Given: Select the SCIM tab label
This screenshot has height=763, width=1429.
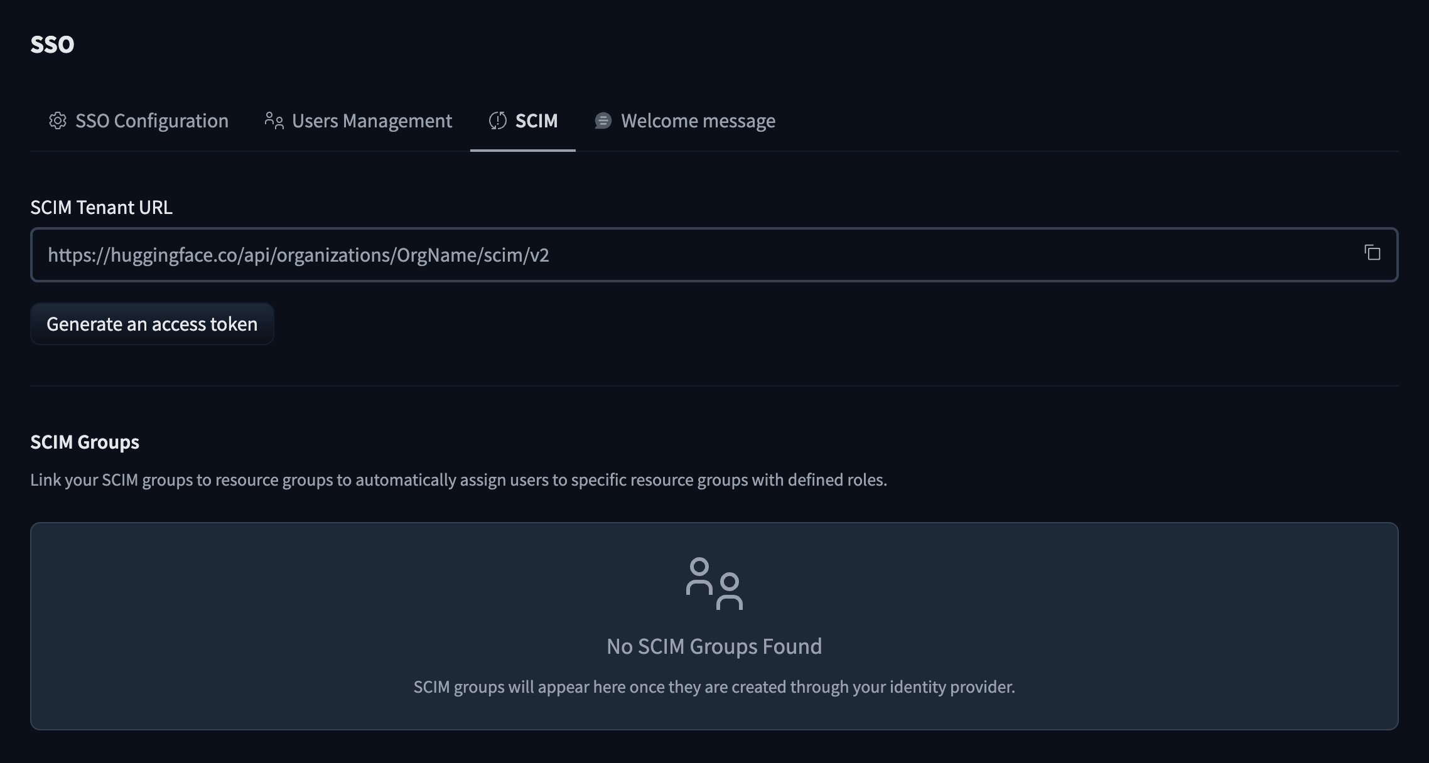Looking at the screenshot, I should (536, 120).
